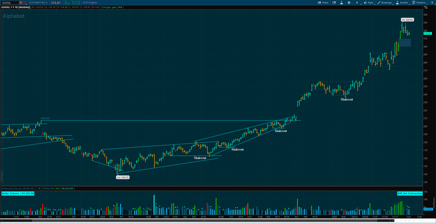
Task: Click the Lo: 140.53 price bubble
Action: coord(123,177)
